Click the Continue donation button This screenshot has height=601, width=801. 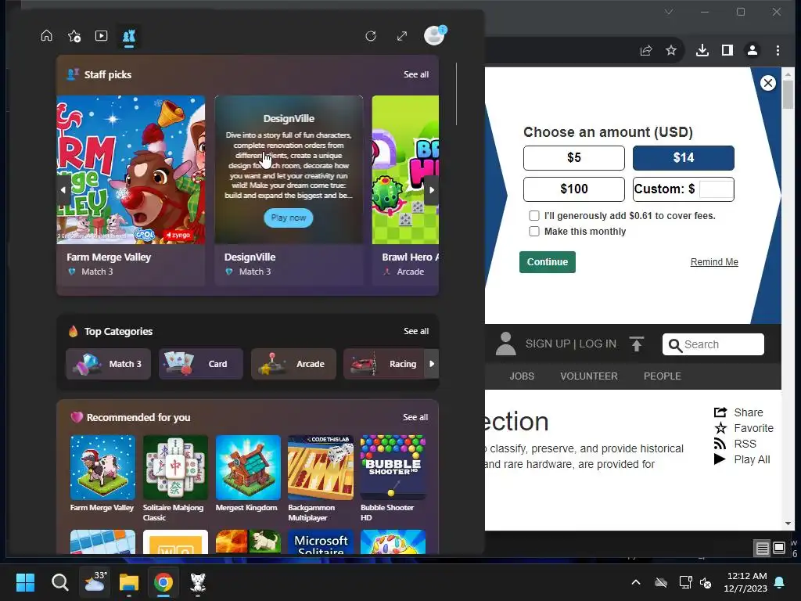(x=547, y=262)
